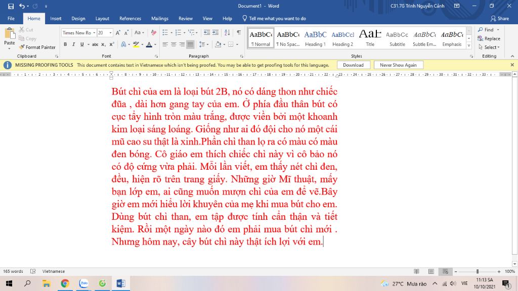Open the Select dropdown in Editing
518x291 pixels.
click(489, 47)
